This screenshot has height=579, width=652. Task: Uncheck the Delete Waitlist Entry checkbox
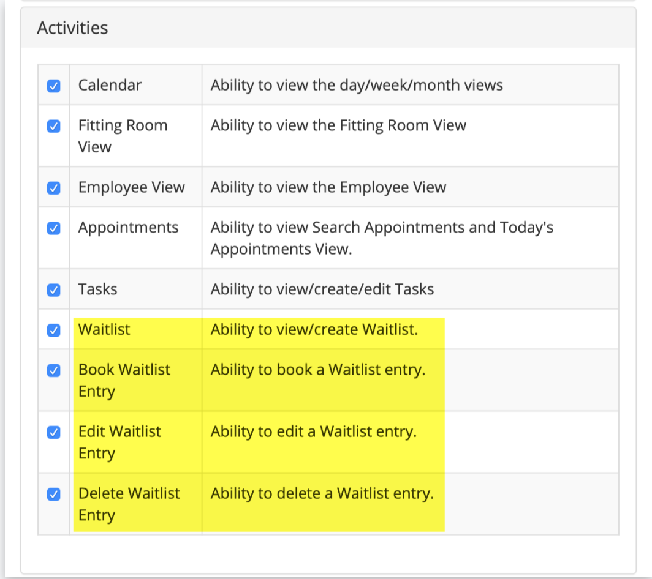click(54, 495)
